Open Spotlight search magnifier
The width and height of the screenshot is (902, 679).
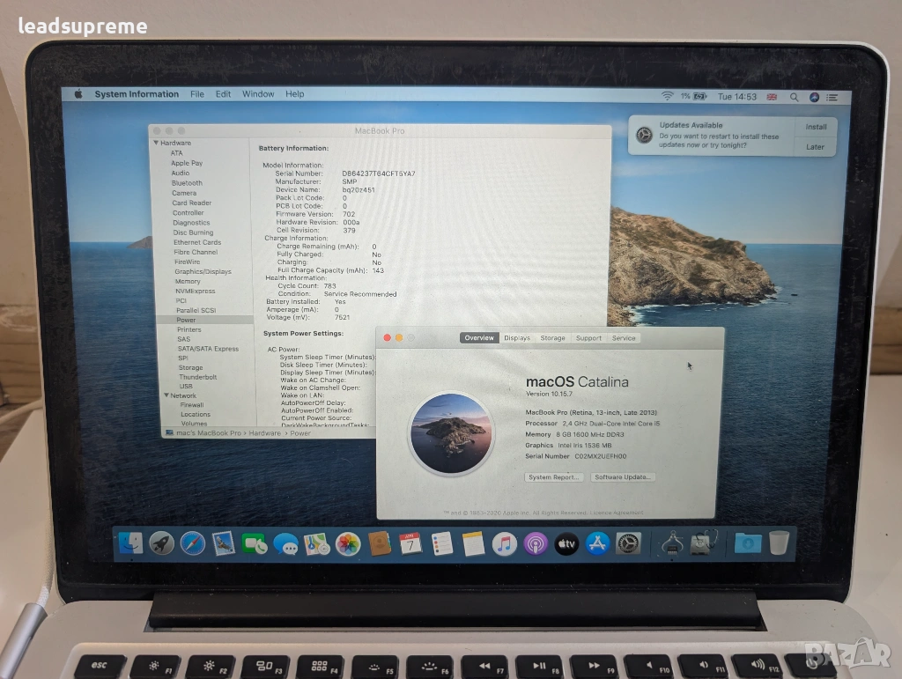(x=794, y=97)
